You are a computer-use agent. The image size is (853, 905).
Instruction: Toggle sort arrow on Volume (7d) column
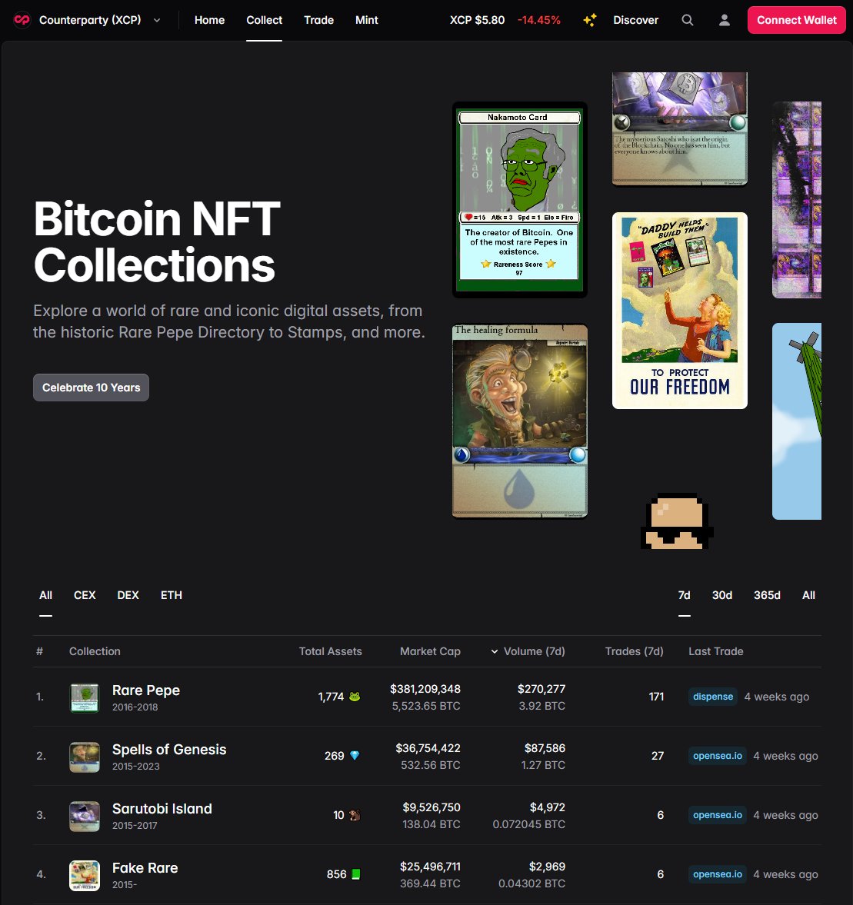[x=495, y=651]
